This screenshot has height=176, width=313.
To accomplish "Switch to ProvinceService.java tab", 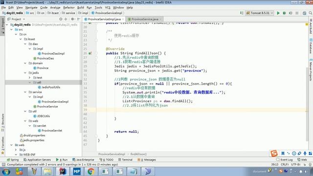I will point(145,19).
